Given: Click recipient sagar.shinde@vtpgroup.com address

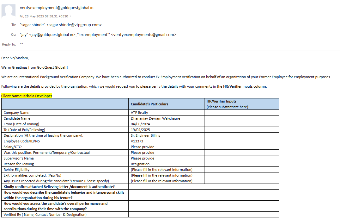Looking at the screenshot, I should [x=74, y=25].
